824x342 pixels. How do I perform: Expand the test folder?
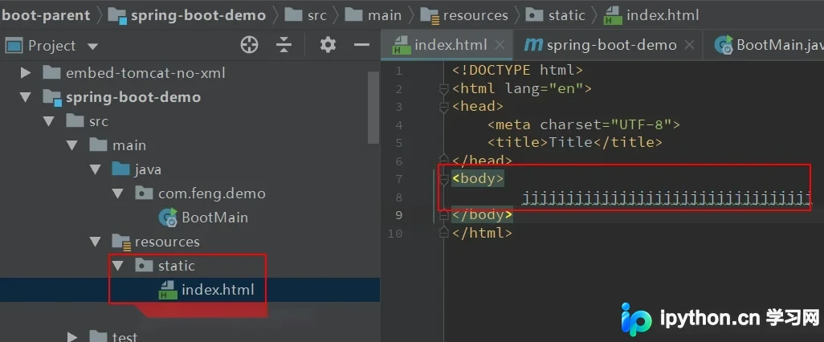pos(72,336)
